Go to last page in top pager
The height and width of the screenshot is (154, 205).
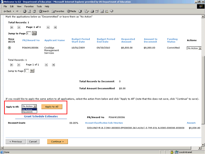(x=55, y=27)
